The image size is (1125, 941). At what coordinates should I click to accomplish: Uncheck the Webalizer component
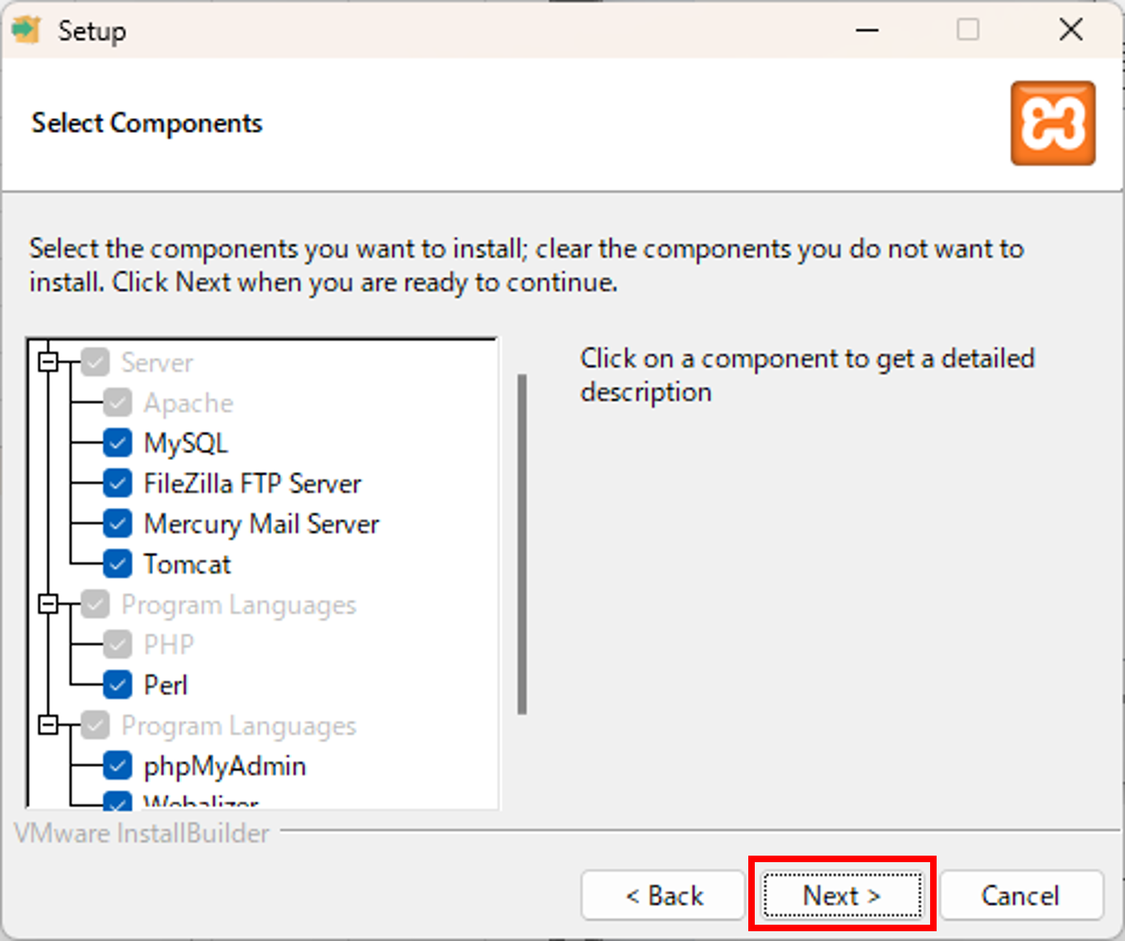(x=117, y=803)
